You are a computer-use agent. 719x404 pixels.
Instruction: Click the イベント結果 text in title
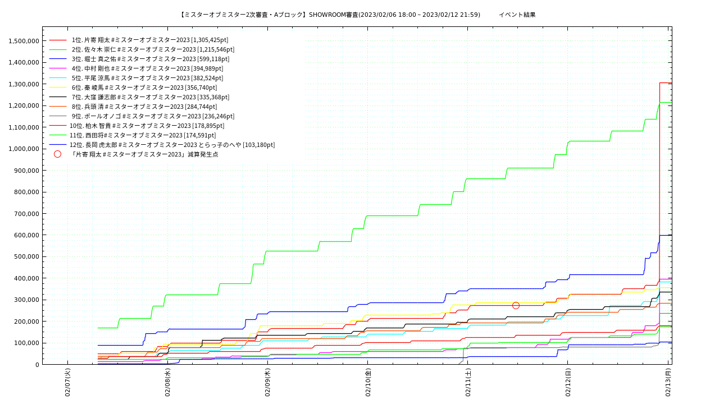coord(517,15)
